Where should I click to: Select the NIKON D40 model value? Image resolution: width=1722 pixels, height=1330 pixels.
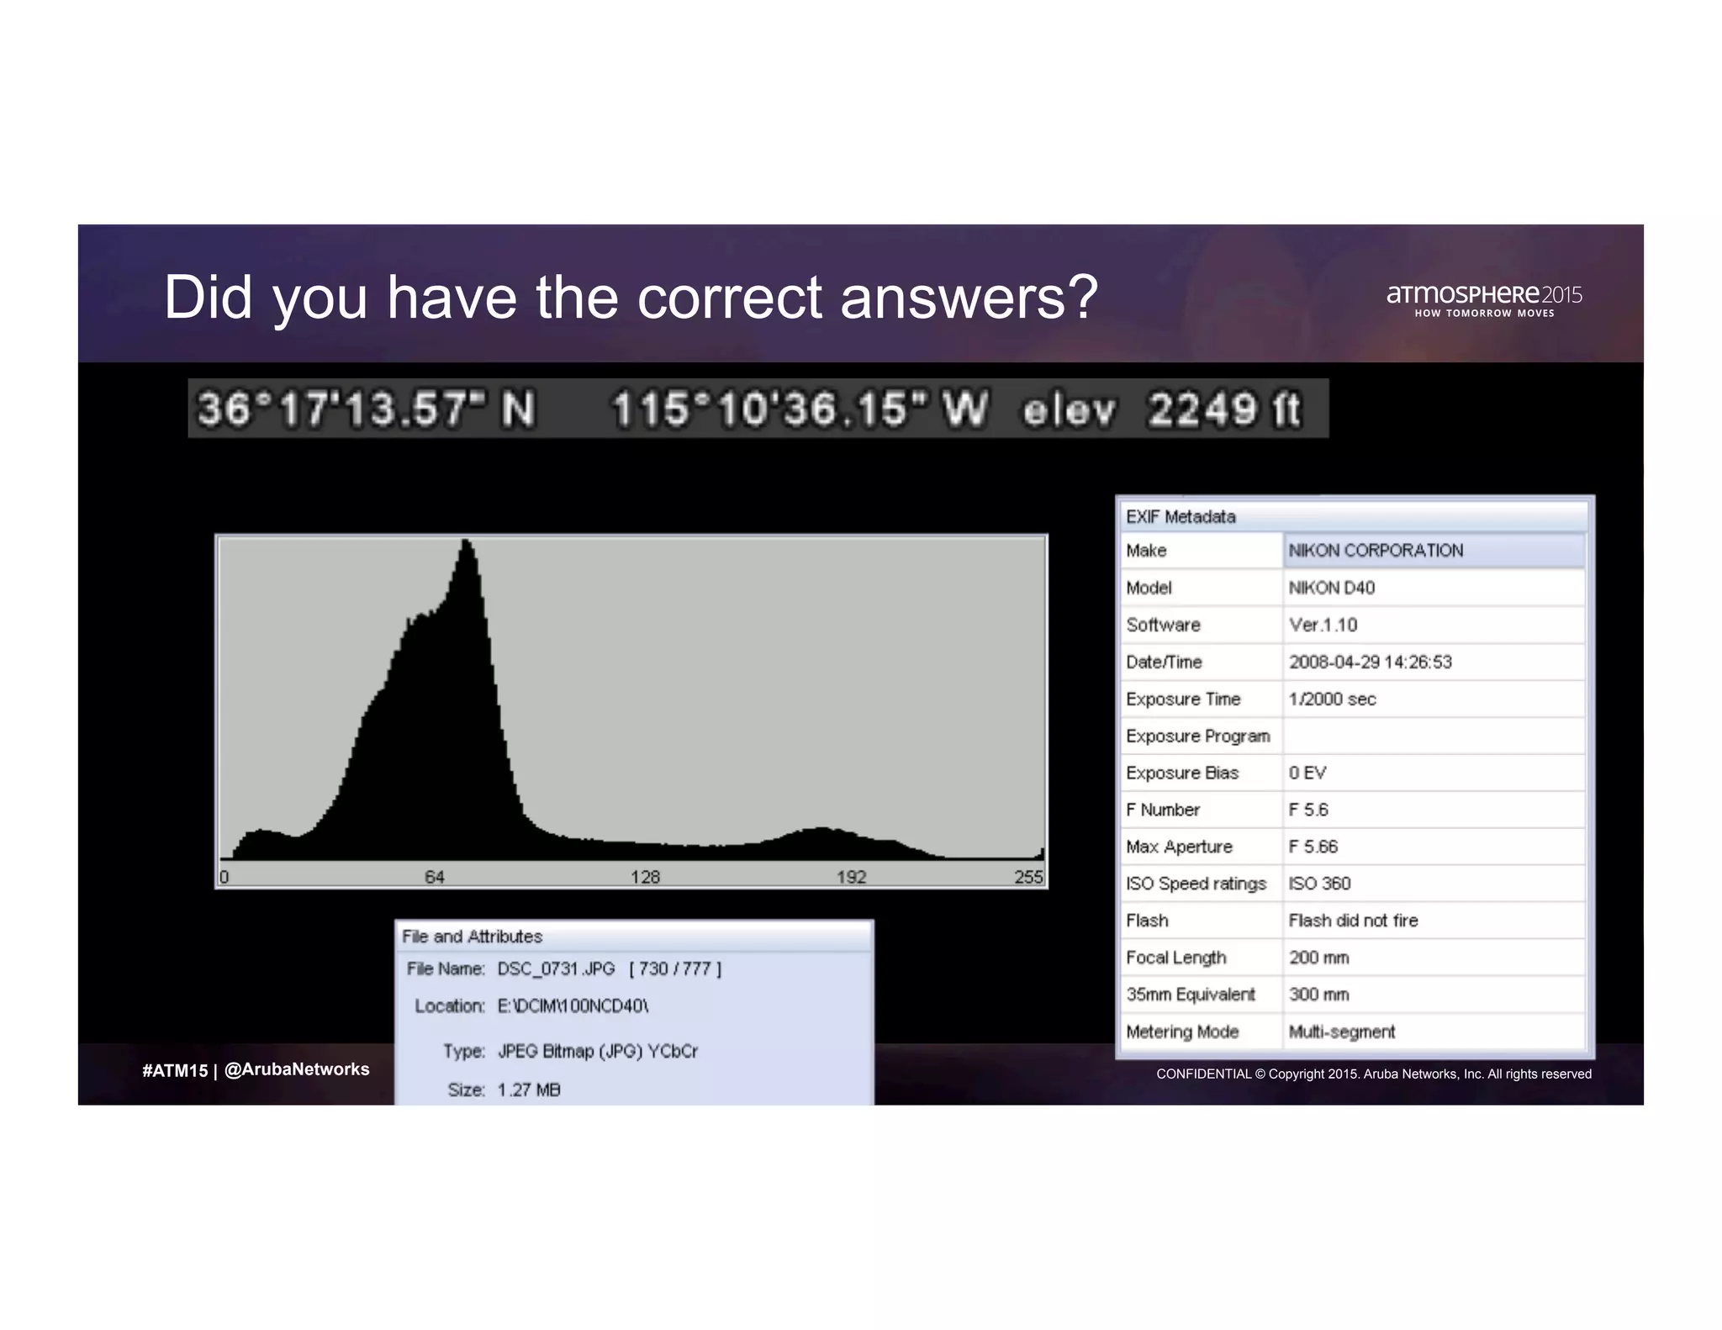pos(1332,588)
